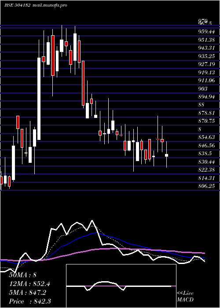Click the <<Live MACD label
This screenshot has width=220, height=308.
[x=185, y=297]
